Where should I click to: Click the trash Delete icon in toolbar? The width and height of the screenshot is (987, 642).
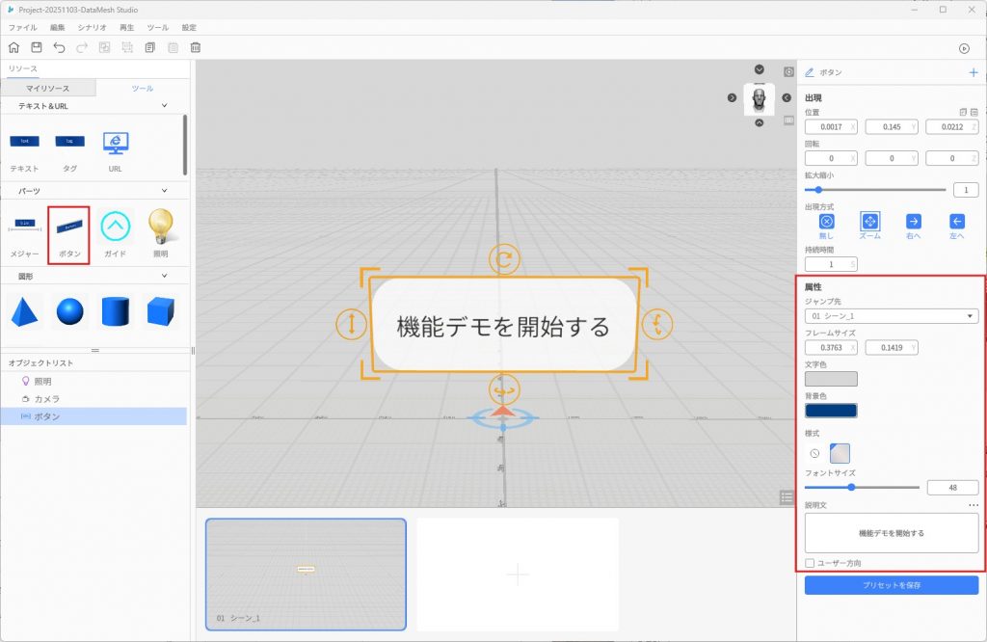click(196, 47)
